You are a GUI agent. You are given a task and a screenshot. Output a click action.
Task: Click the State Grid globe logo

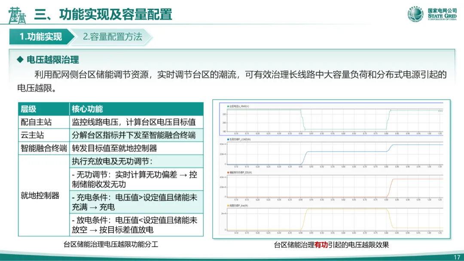click(x=415, y=14)
